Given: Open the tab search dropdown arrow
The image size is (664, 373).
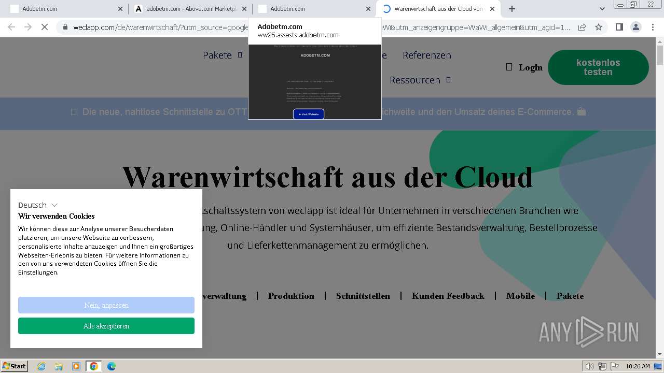Looking at the screenshot, I should click(602, 9).
